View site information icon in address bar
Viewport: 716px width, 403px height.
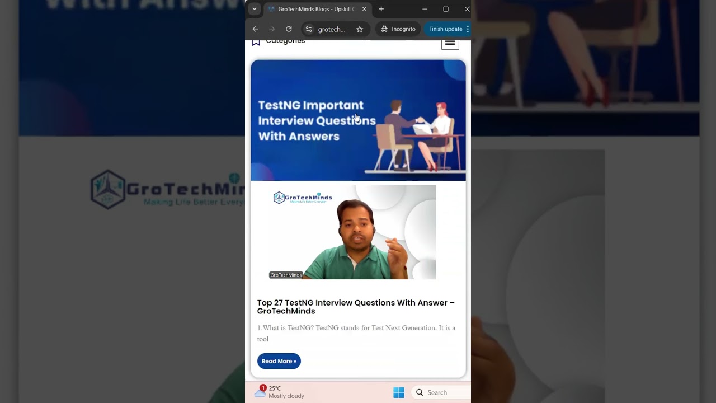coord(309,29)
